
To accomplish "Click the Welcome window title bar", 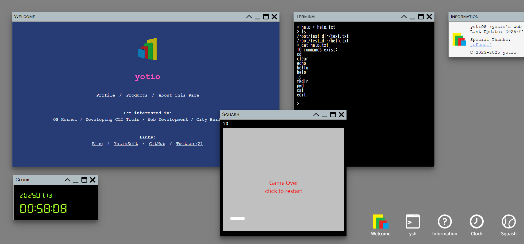I will click(146, 17).
